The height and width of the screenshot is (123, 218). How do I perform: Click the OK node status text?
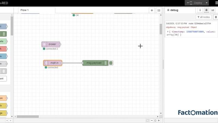pos(77,15)
